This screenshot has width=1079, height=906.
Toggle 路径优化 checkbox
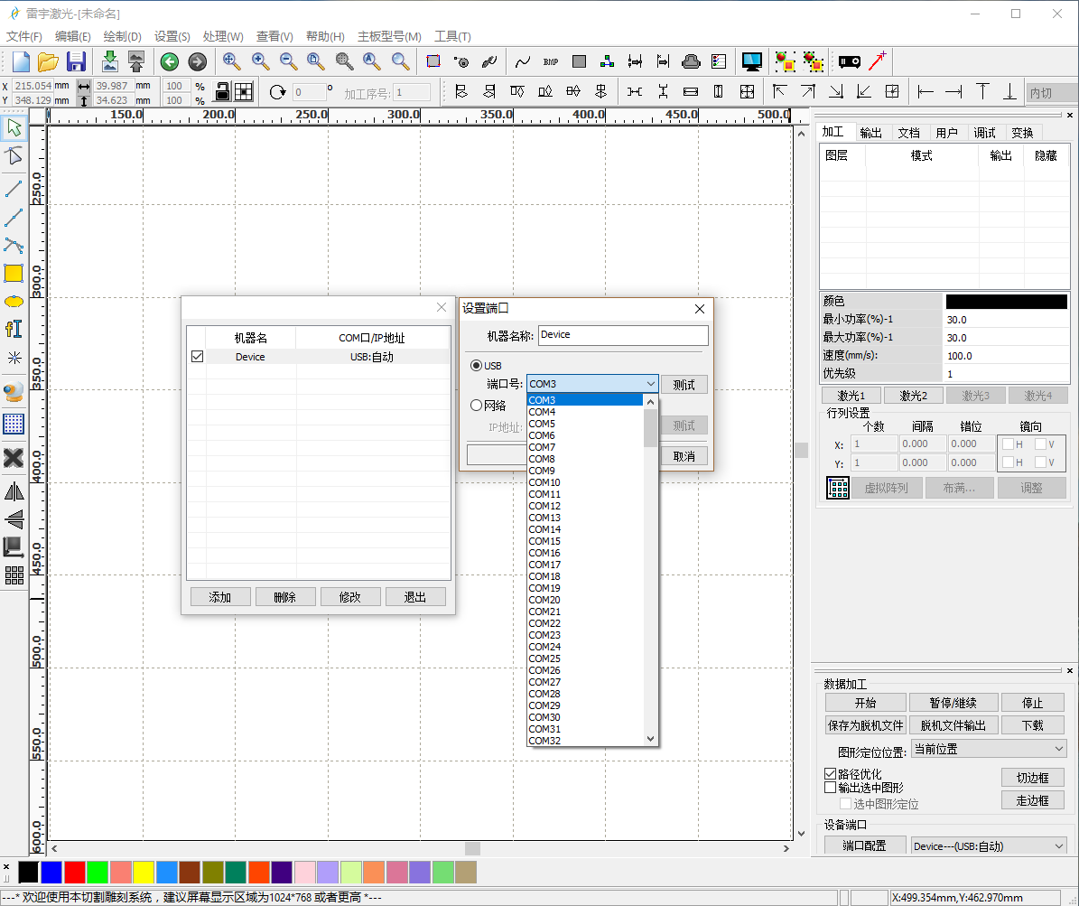[831, 774]
